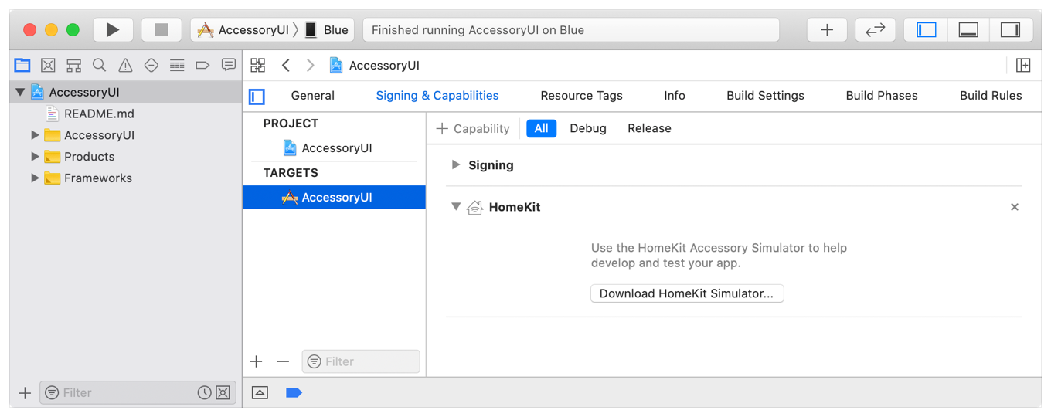Toggle code review mode arrows button
The height and width of the screenshot is (417, 1051).
coord(875,30)
